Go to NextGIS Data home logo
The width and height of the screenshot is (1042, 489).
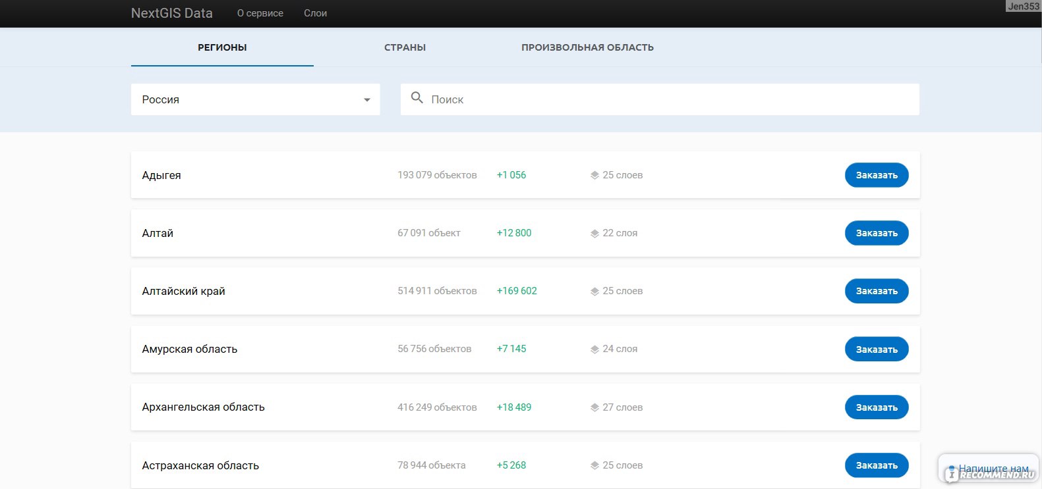click(x=172, y=13)
